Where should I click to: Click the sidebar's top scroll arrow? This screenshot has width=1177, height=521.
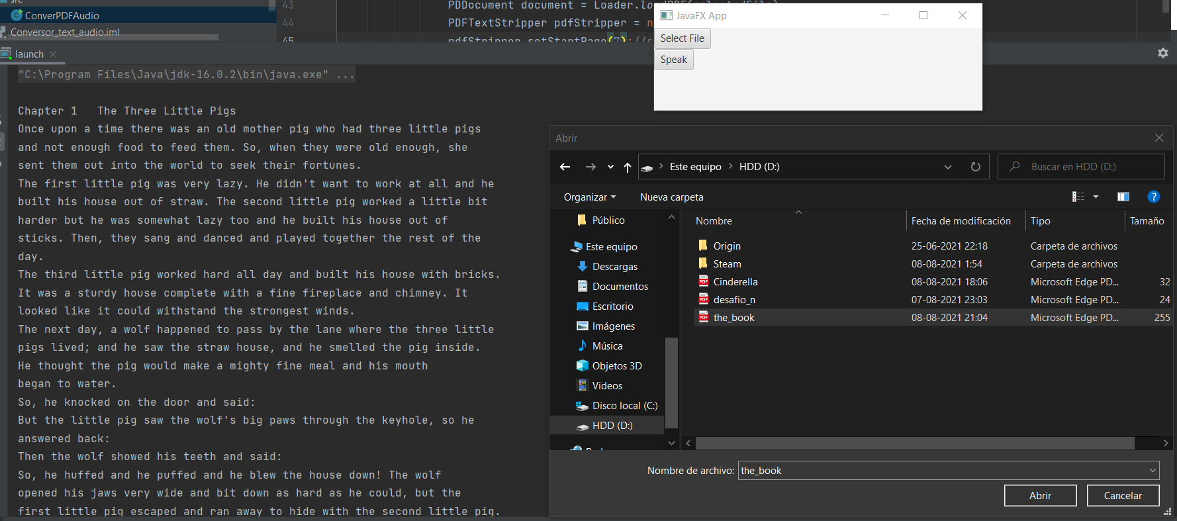point(671,217)
